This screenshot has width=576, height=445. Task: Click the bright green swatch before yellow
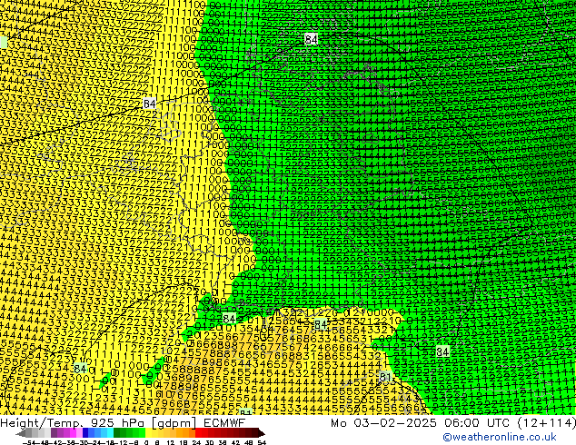(x=142, y=433)
